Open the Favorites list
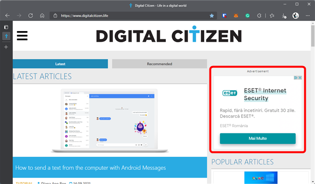The height and width of the screenshot is (184, 315). [x=272, y=16]
